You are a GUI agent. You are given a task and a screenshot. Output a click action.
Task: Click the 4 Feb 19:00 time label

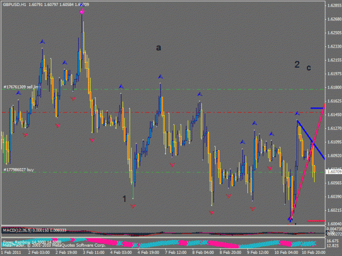(x=148, y=252)
